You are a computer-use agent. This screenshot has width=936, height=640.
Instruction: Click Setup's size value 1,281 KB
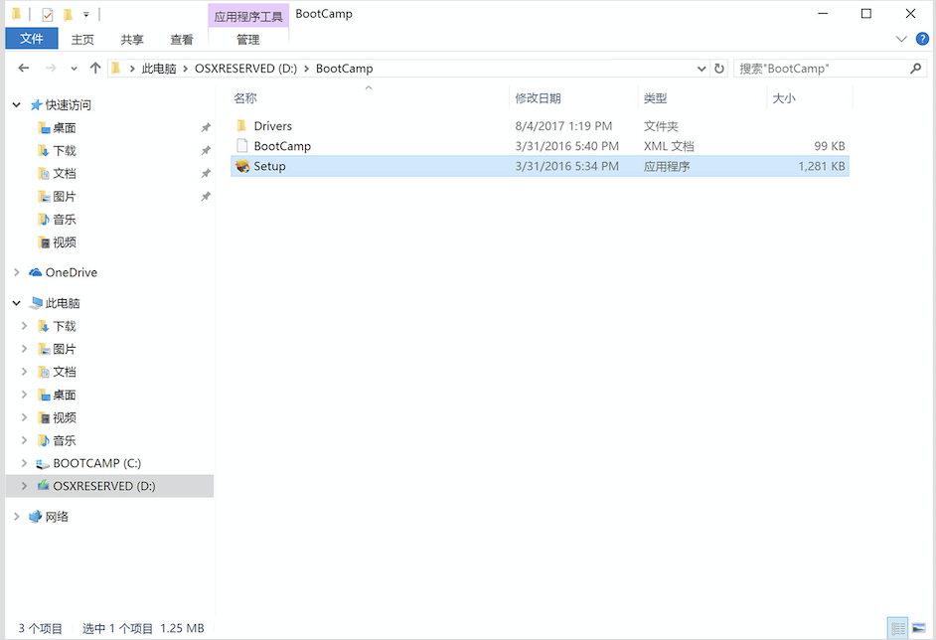(822, 166)
